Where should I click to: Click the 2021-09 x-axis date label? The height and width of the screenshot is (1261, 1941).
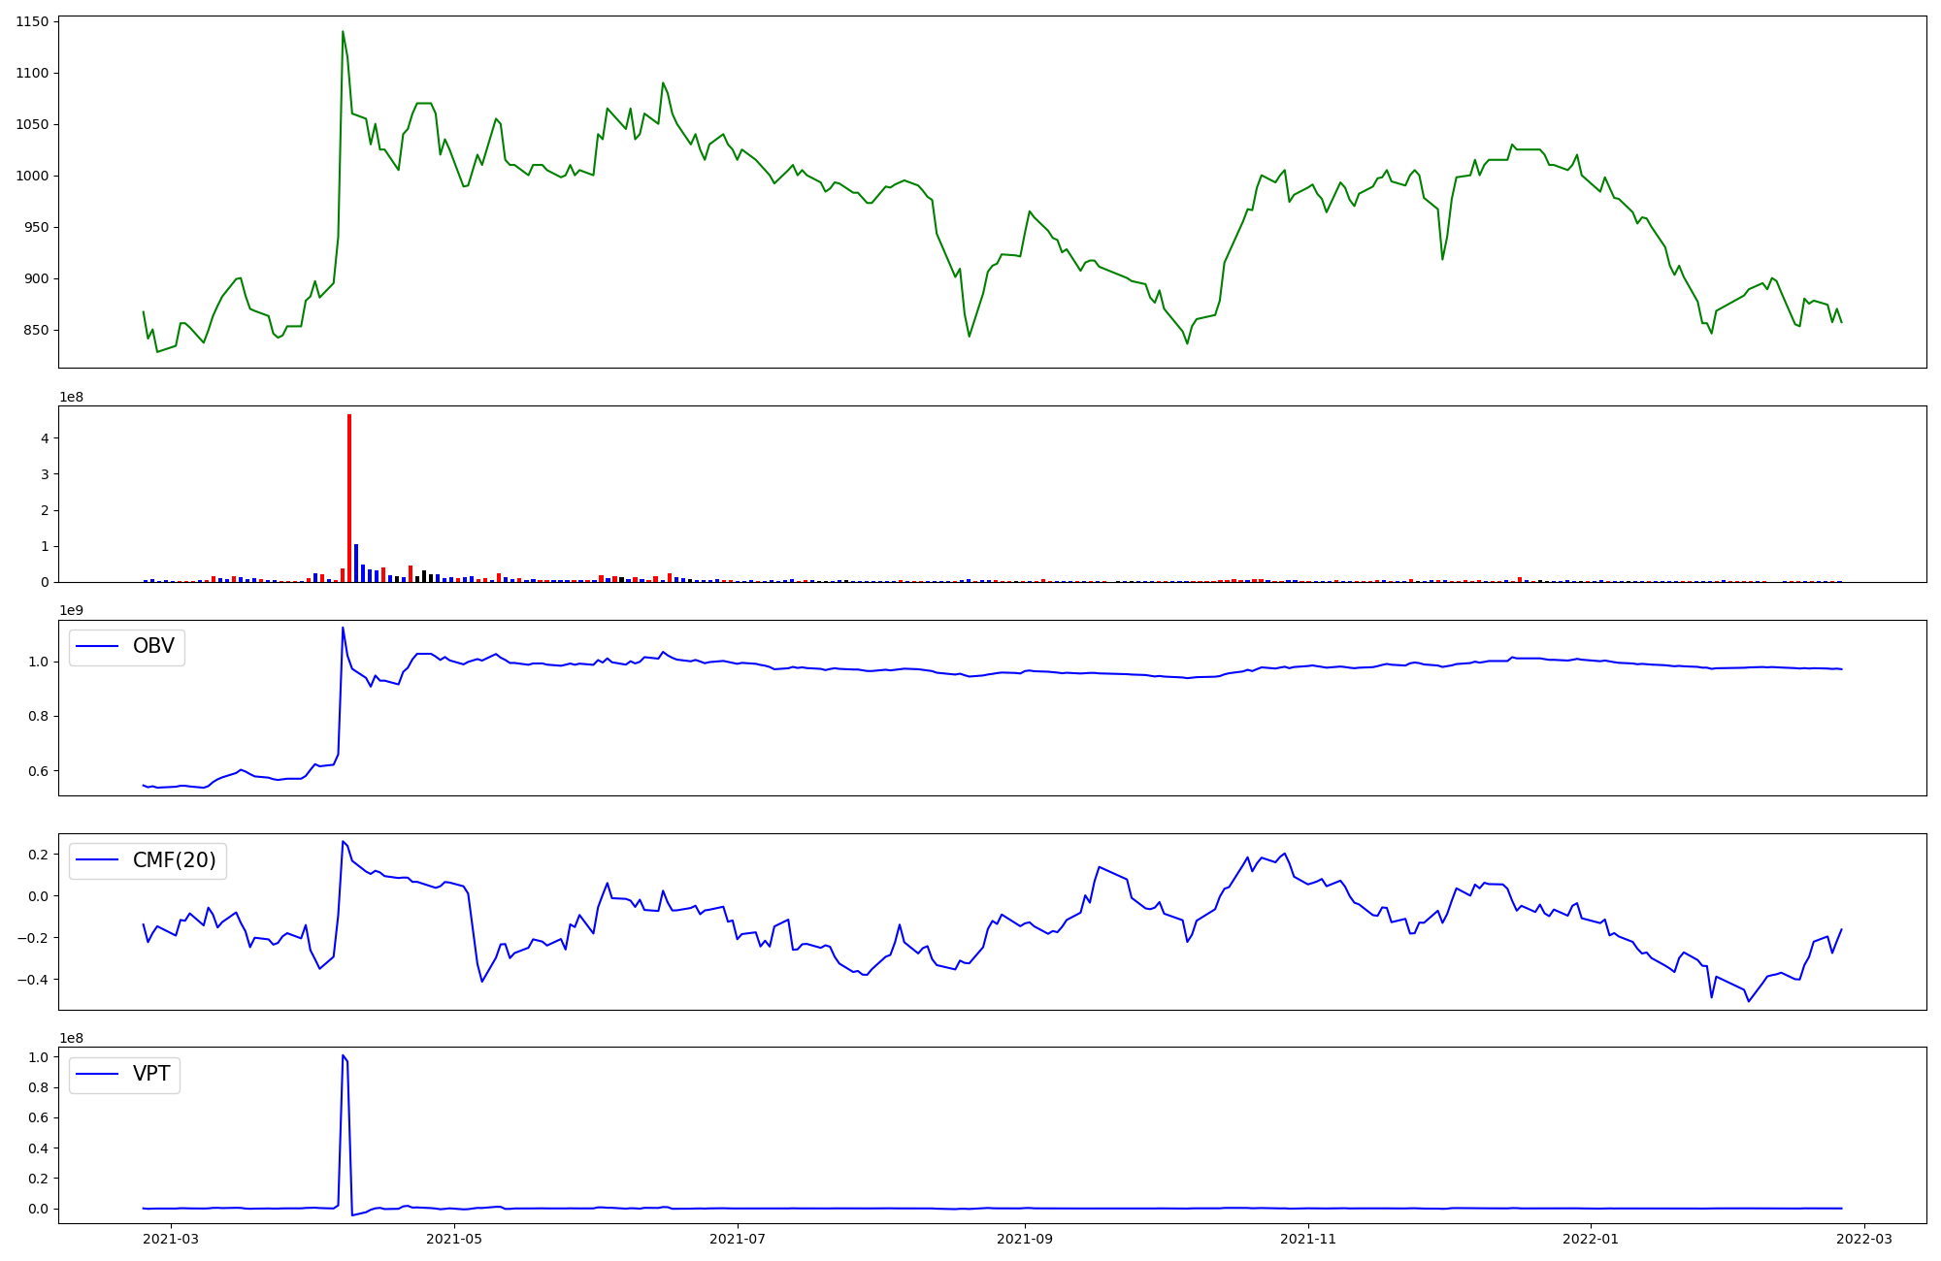click(1025, 1239)
